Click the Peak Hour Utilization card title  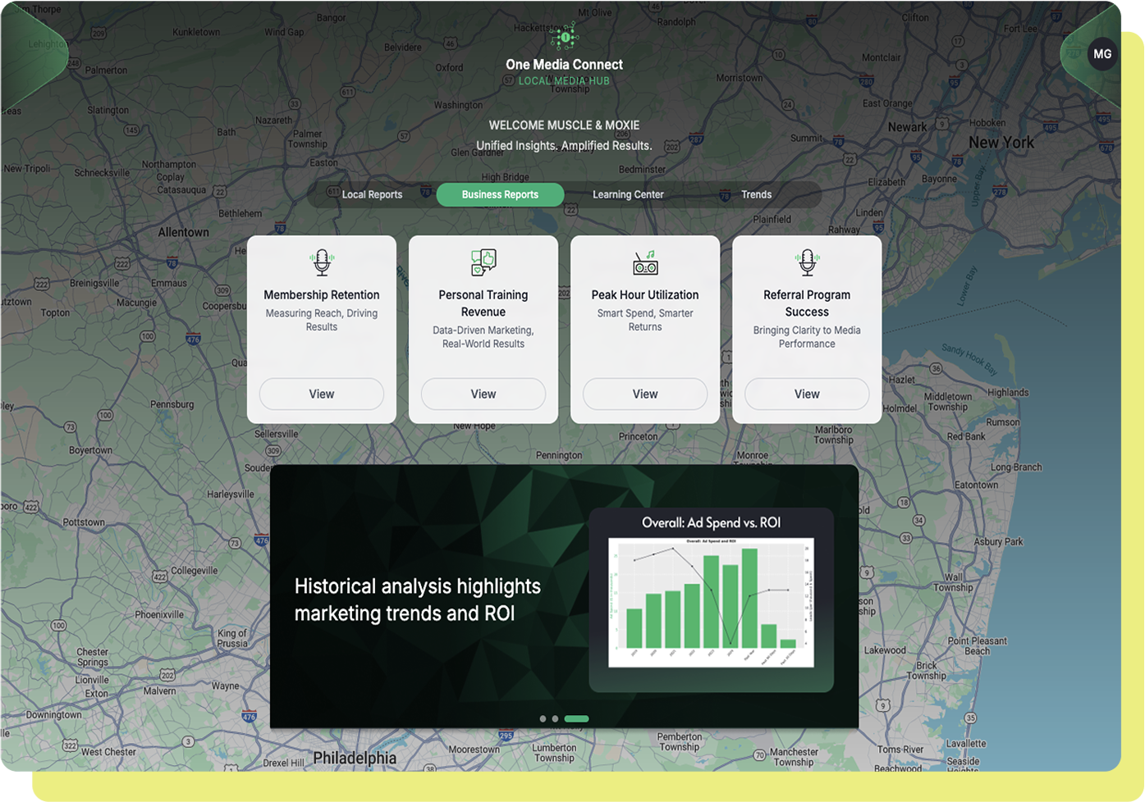(x=645, y=294)
